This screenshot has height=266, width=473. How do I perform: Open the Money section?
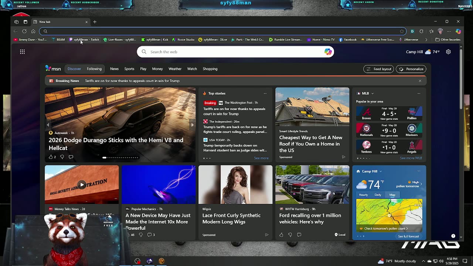pyautogui.click(x=157, y=69)
